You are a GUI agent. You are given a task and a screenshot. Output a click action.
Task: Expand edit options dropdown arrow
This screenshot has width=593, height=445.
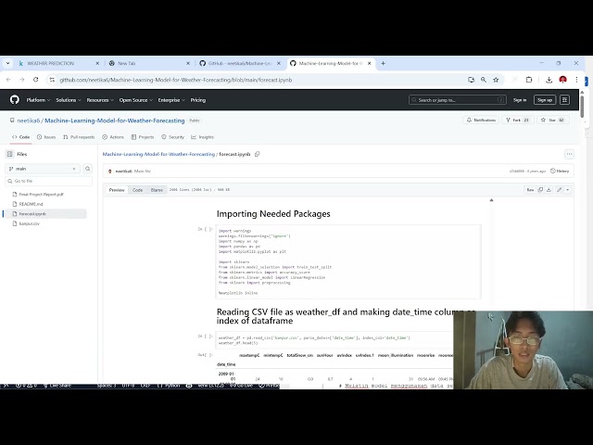566,189
